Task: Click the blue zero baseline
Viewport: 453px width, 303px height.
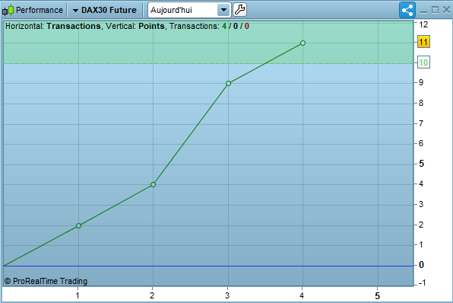Action: click(x=208, y=266)
